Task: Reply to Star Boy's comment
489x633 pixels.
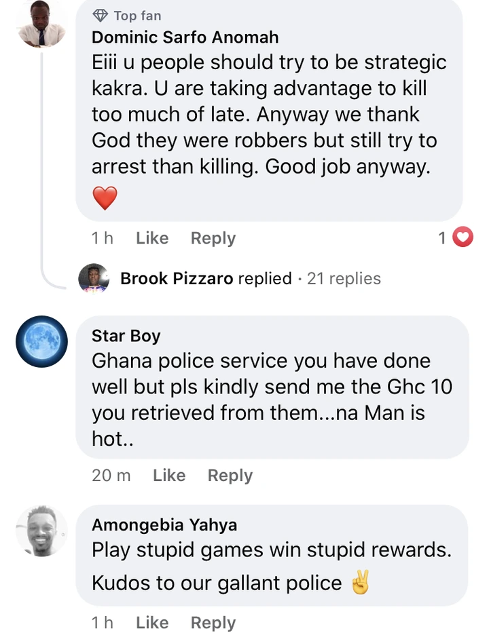Action: [230, 476]
